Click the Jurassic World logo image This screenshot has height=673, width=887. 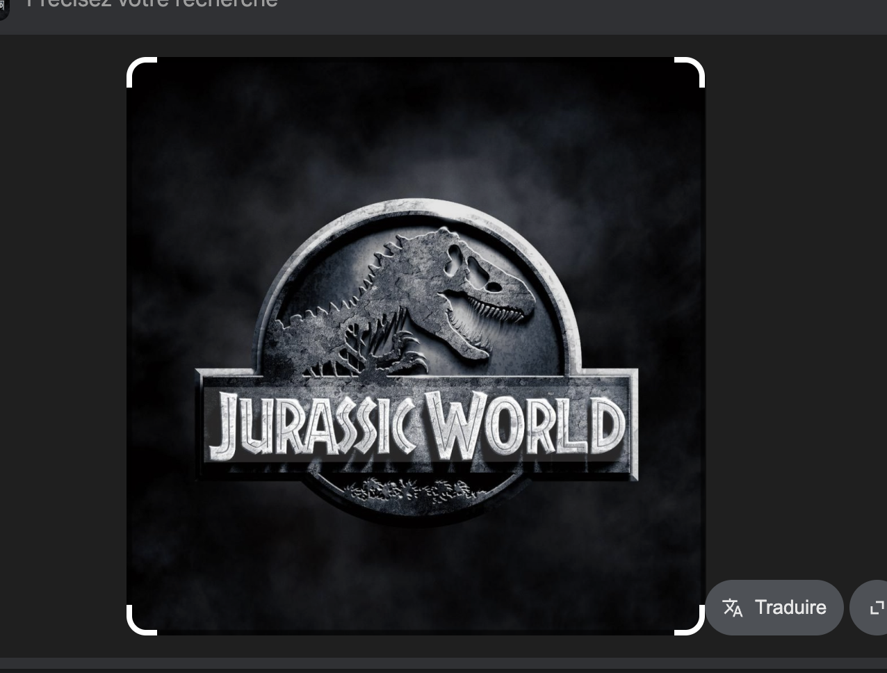pyautogui.click(x=416, y=346)
